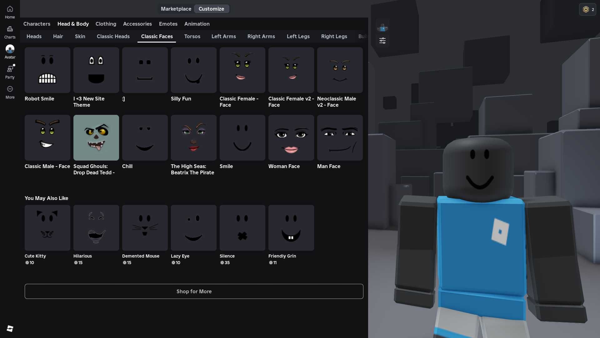The height and width of the screenshot is (338, 600).
Task: Equip the :] face
Action: pyautogui.click(x=145, y=70)
